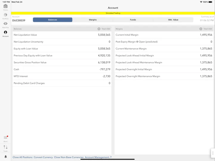Select the DUC00039 account selector
This screenshot has height=161, width=215.
click(x=19, y=20)
